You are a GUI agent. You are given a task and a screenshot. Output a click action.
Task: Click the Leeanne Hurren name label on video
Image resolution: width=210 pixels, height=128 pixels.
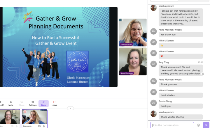[x=126, y=44]
